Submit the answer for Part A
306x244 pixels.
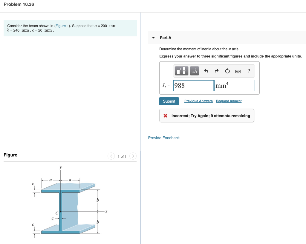tap(169, 101)
